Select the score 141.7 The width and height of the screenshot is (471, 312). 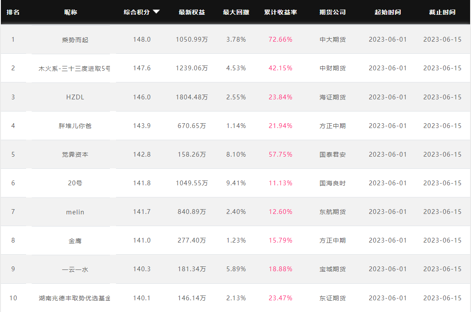tap(142, 212)
